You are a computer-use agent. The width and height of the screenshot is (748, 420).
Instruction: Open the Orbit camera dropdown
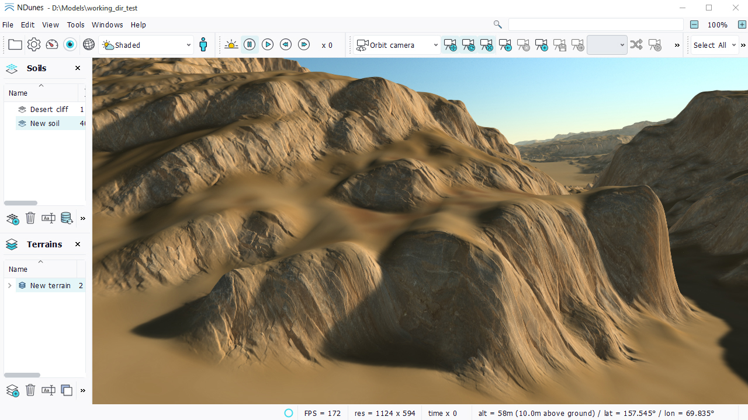tap(397, 45)
